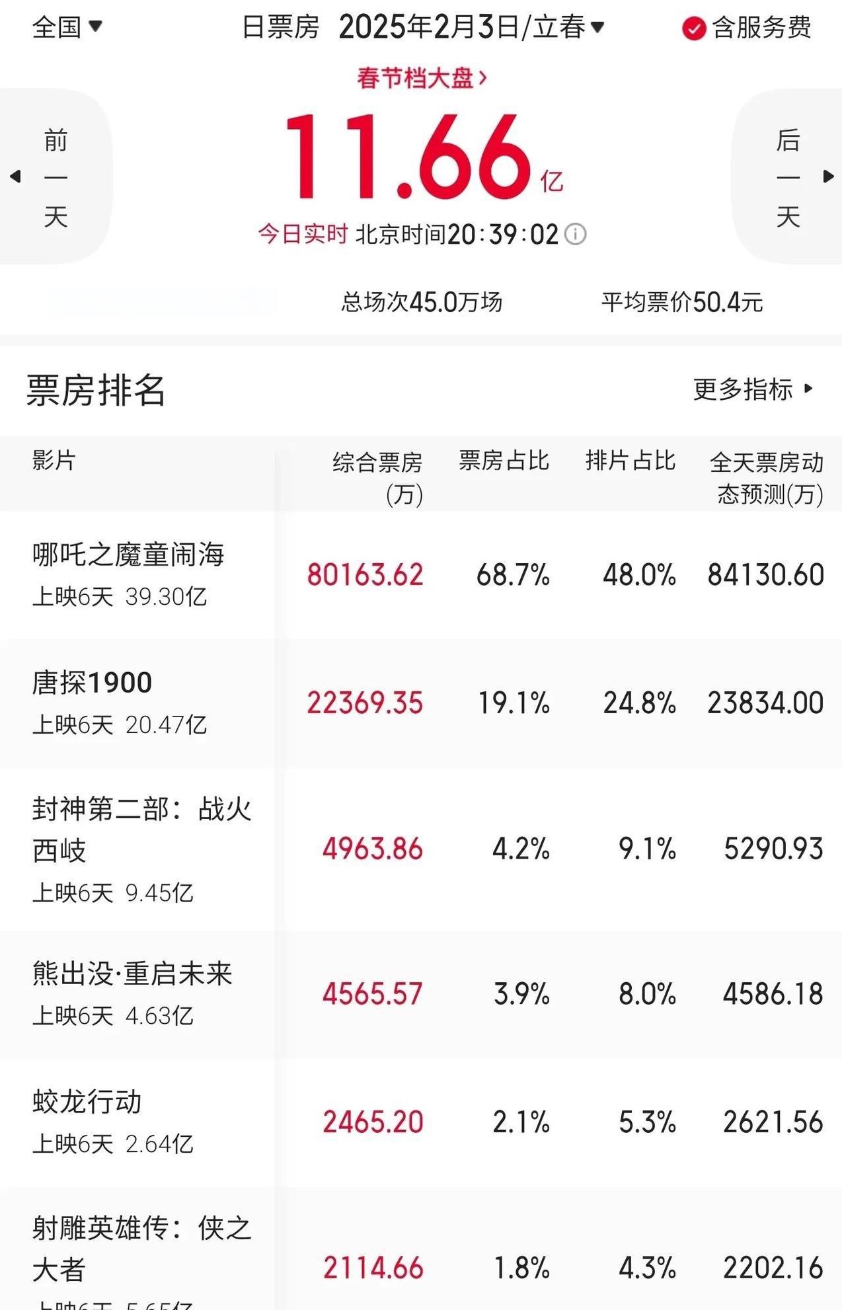Go to 前一天 previous day
Image resolution: width=842 pixels, height=1310 pixels.
56,177
